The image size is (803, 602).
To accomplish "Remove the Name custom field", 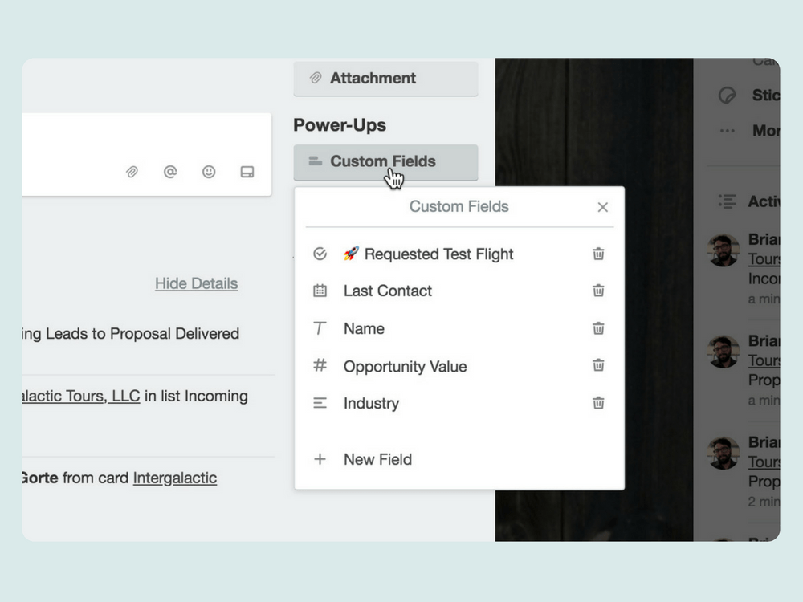I will point(598,328).
